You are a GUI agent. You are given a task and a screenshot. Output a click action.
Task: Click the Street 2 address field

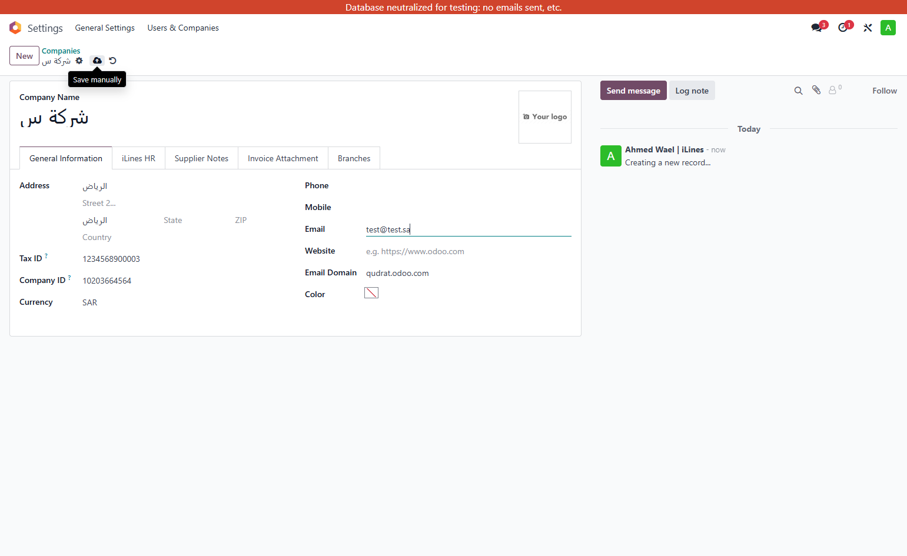(x=185, y=204)
